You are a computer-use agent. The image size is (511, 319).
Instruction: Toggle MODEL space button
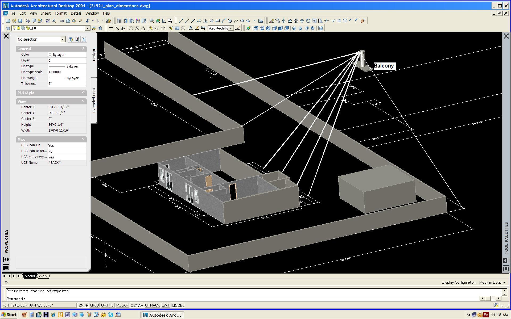(x=178, y=305)
